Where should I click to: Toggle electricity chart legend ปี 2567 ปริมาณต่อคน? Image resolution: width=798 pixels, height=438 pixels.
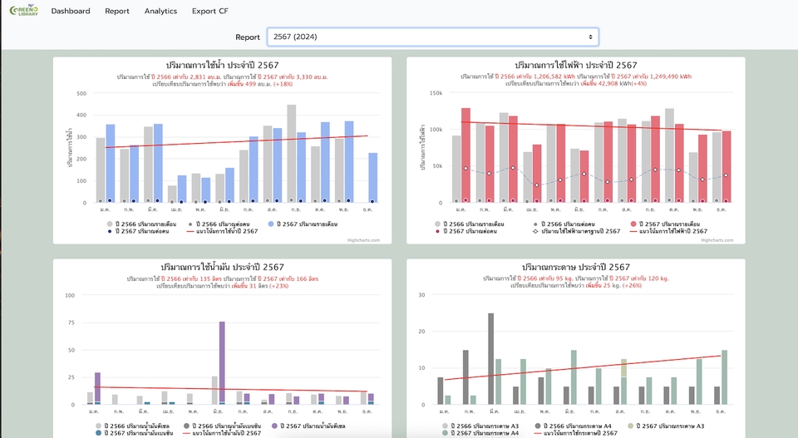pyautogui.click(x=465, y=231)
